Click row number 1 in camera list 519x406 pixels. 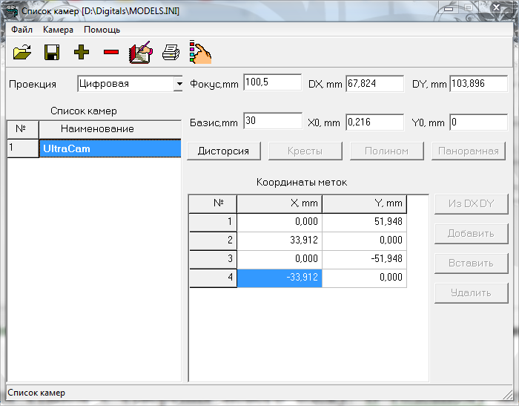coord(23,148)
